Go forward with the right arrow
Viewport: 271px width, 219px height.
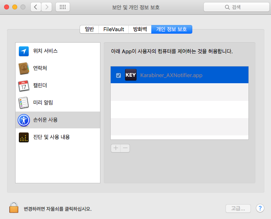[x=46, y=7]
